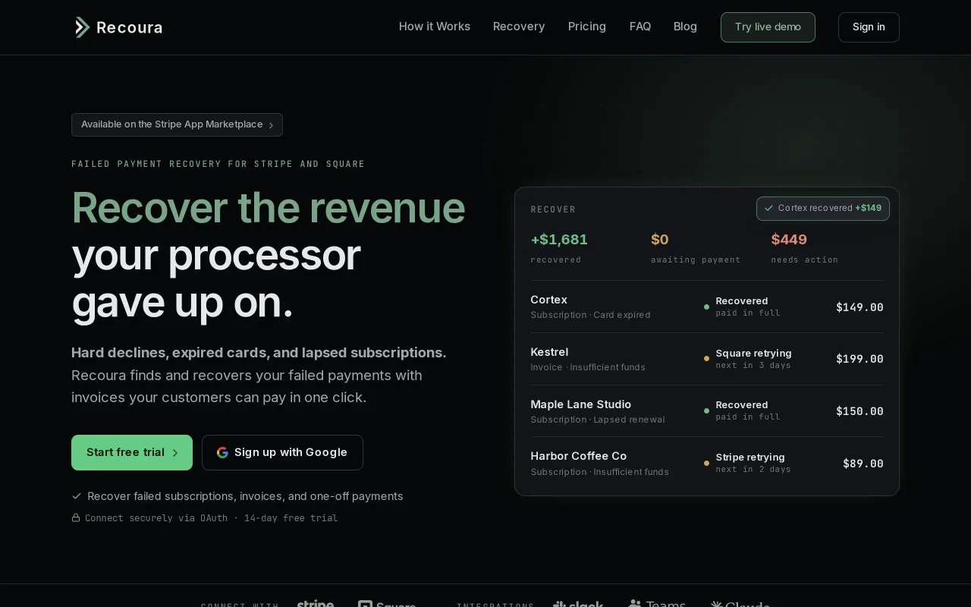
Task: Open How it Works in navigation
Action: coord(435,27)
